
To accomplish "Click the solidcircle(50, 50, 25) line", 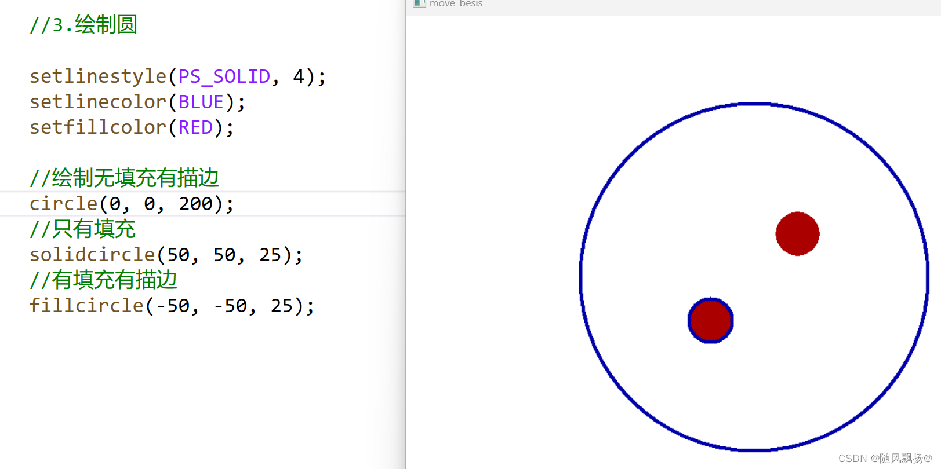I will click(x=166, y=255).
